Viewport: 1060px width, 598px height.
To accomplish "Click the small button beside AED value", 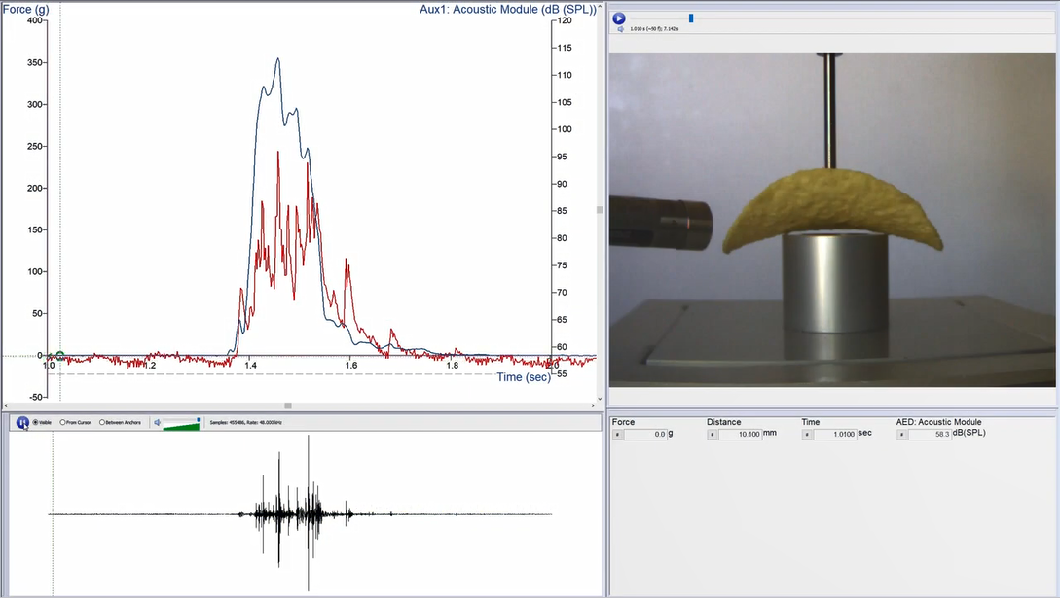I will 901,435.
